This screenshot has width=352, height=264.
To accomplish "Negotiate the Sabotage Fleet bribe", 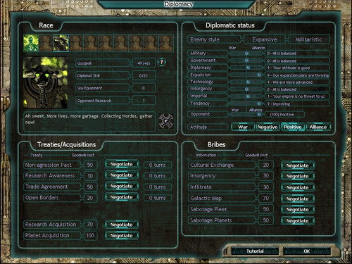I will pos(298,209).
